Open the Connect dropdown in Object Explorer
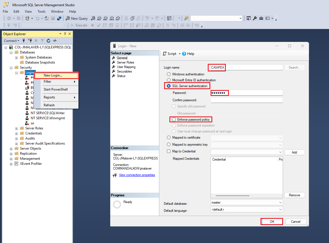Image resolution: width=329 pixels, height=243 pixels. pos(12,41)
